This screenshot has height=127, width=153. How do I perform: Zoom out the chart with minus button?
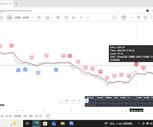(61, 101)
